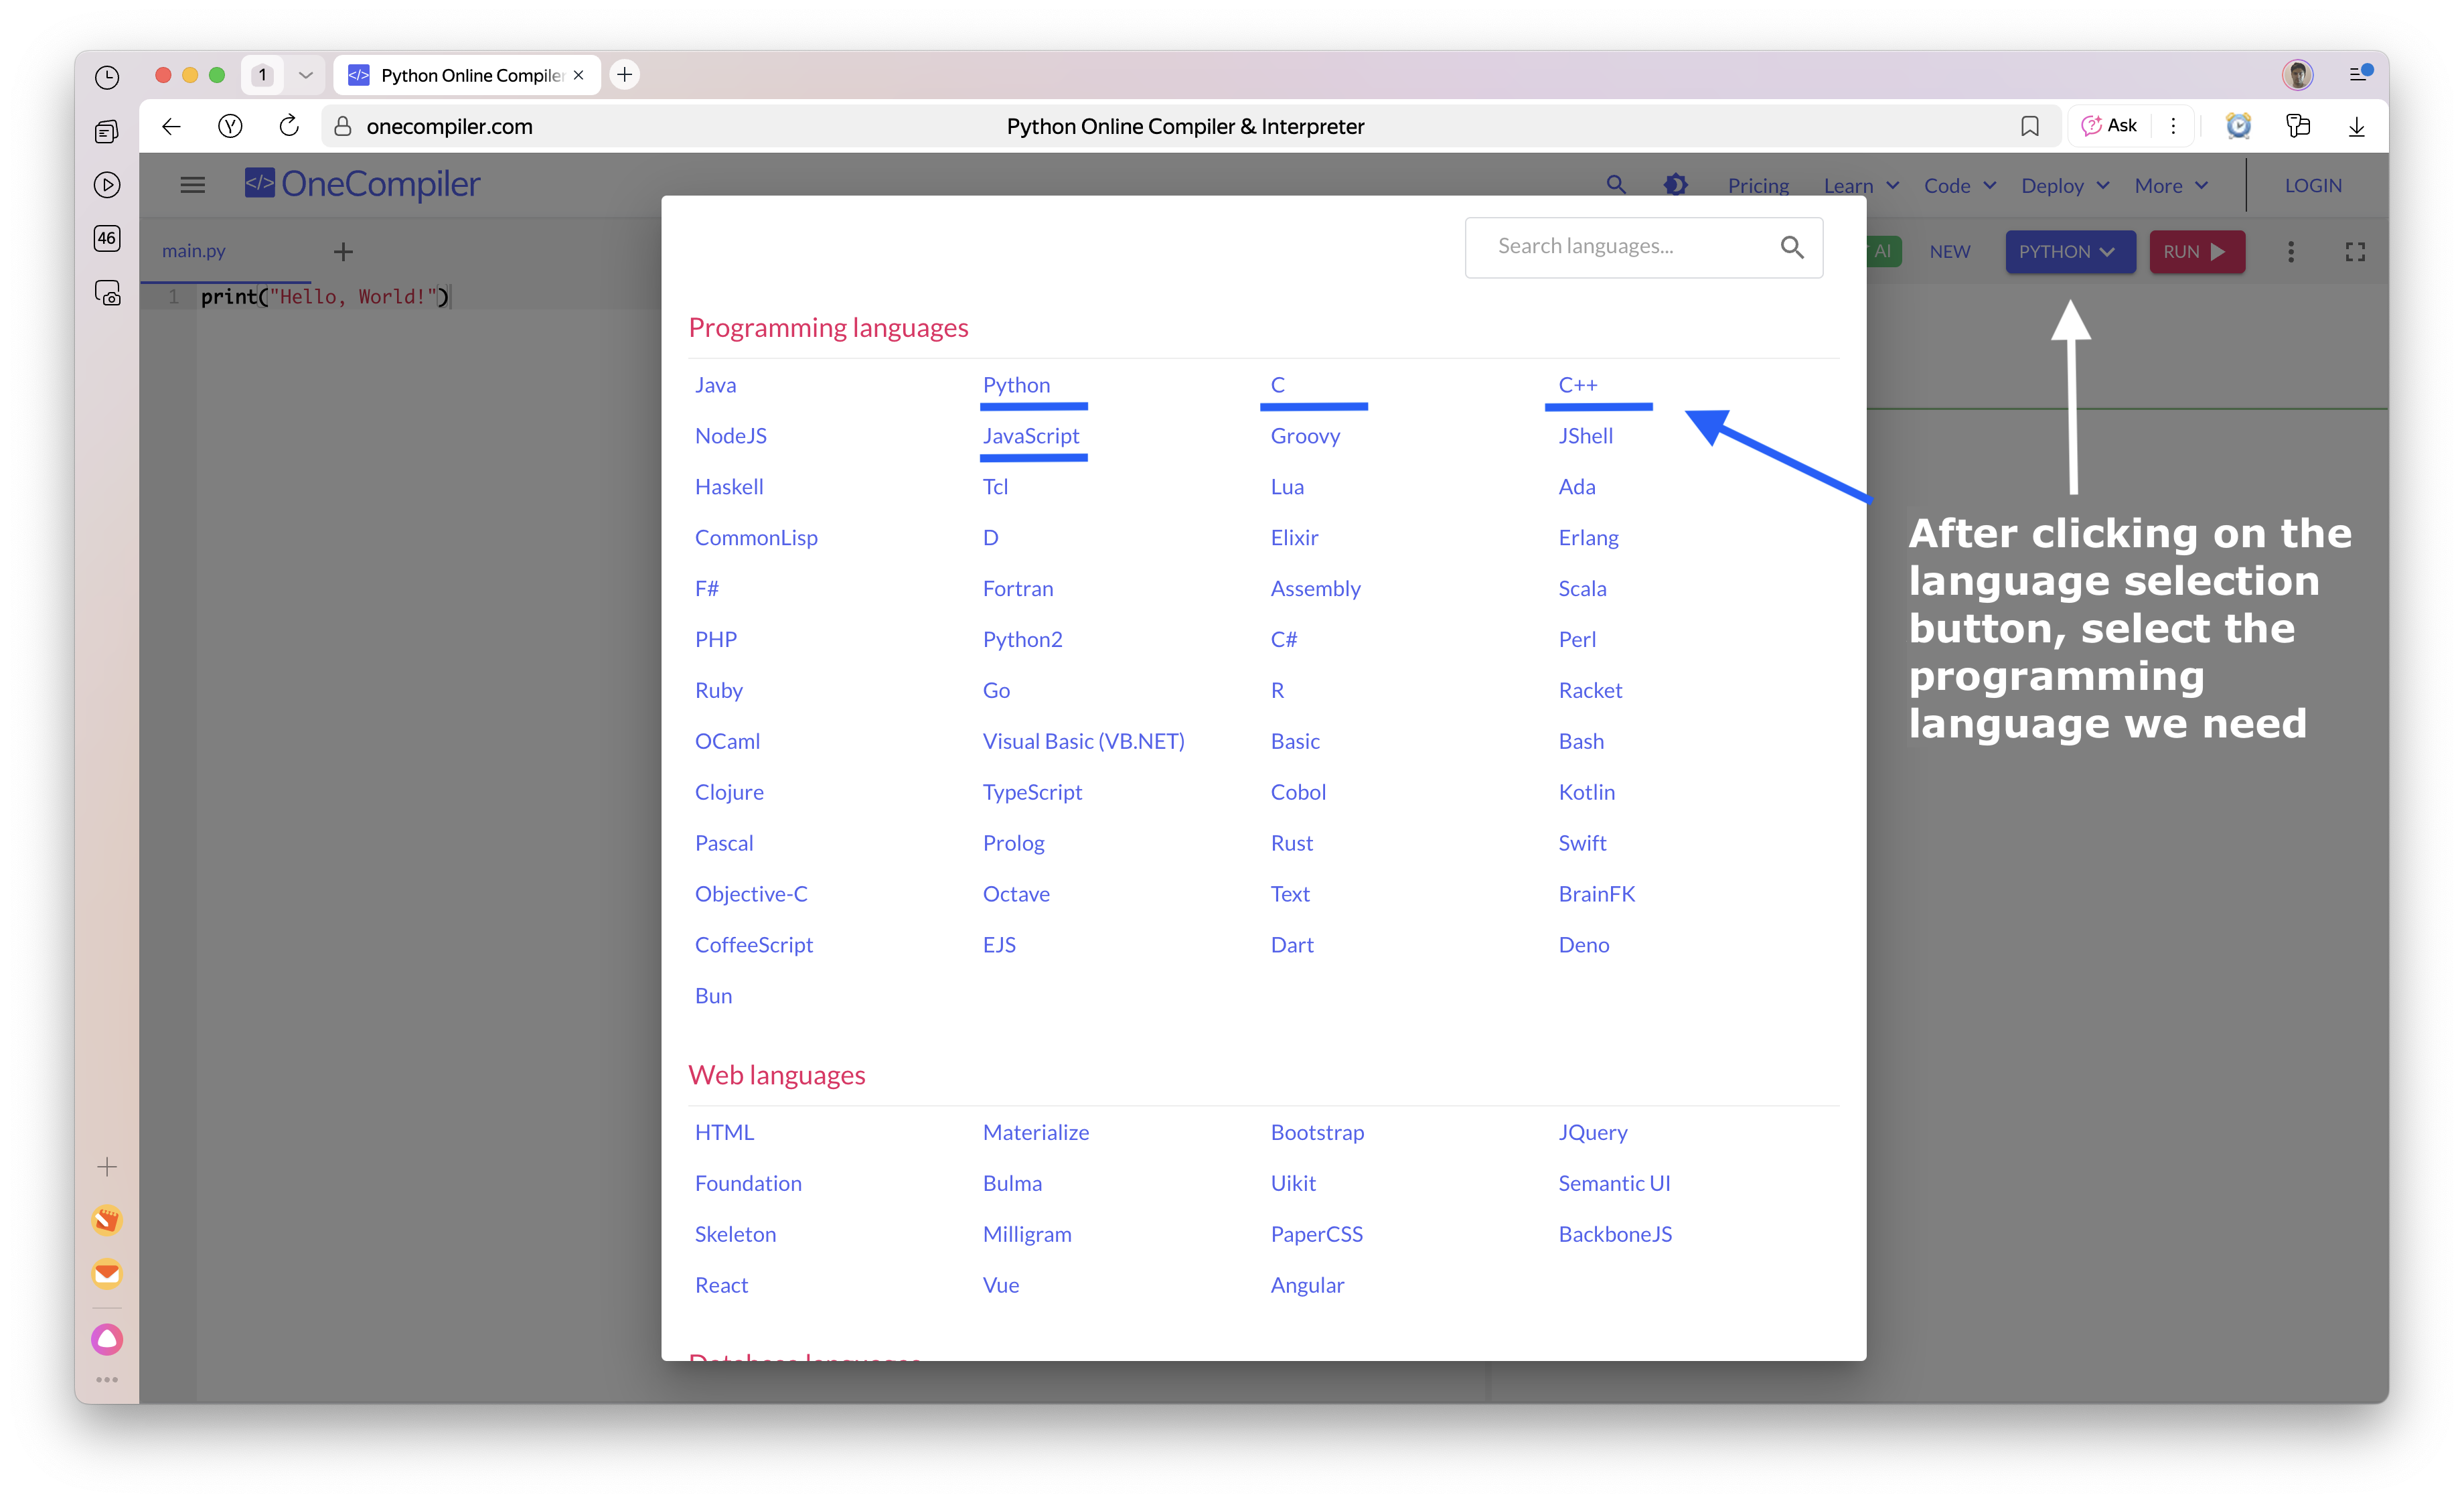This screenshot has width=2464, height=1503.
Task: Open browser history clock icon in sidebar
Action: coord(107,77)
